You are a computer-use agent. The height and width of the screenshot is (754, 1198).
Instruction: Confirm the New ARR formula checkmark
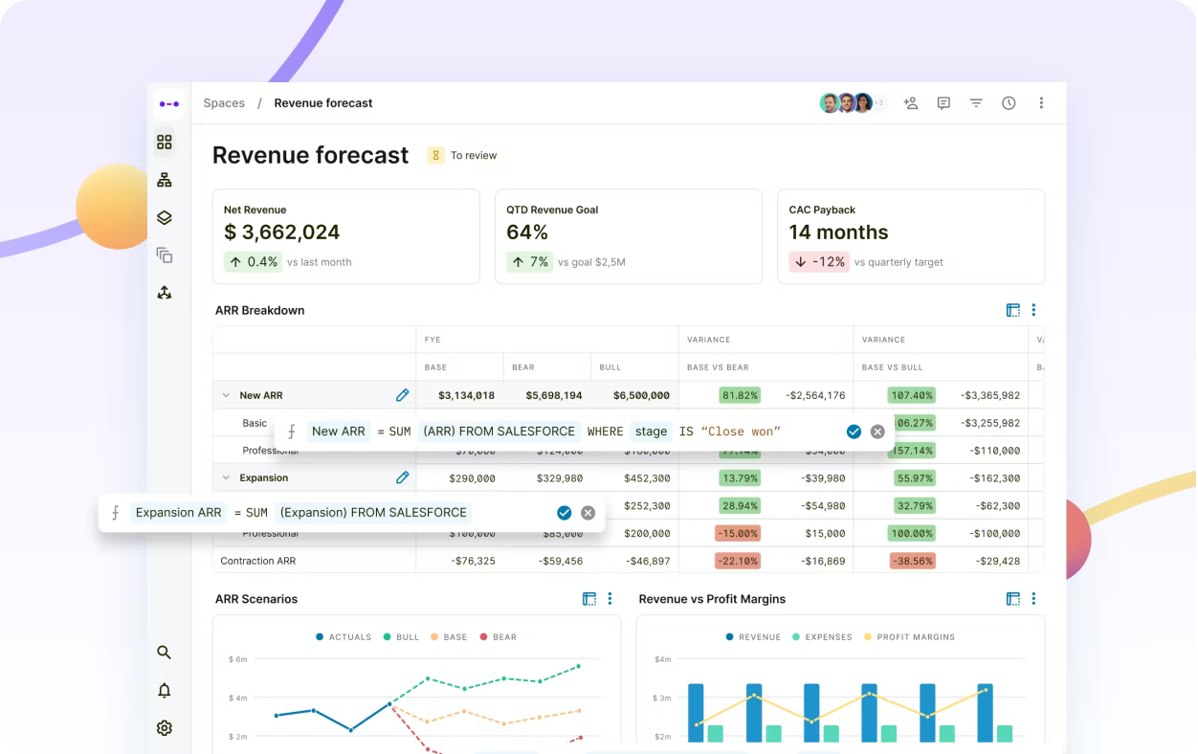click(x=854, y=432)
